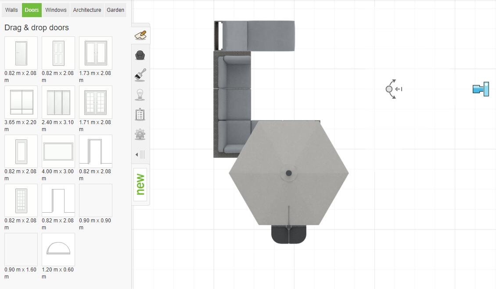Select the 1.20 m arched opening thumbnail
496x289 pixels.
click(58, 250)
